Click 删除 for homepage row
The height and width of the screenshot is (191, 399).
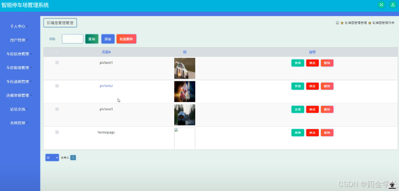pyautogui.click(x=327, y=133)
